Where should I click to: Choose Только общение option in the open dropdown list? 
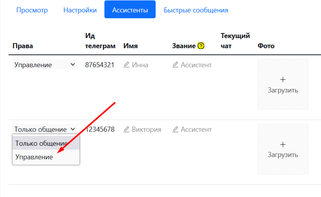coord(46,143)
